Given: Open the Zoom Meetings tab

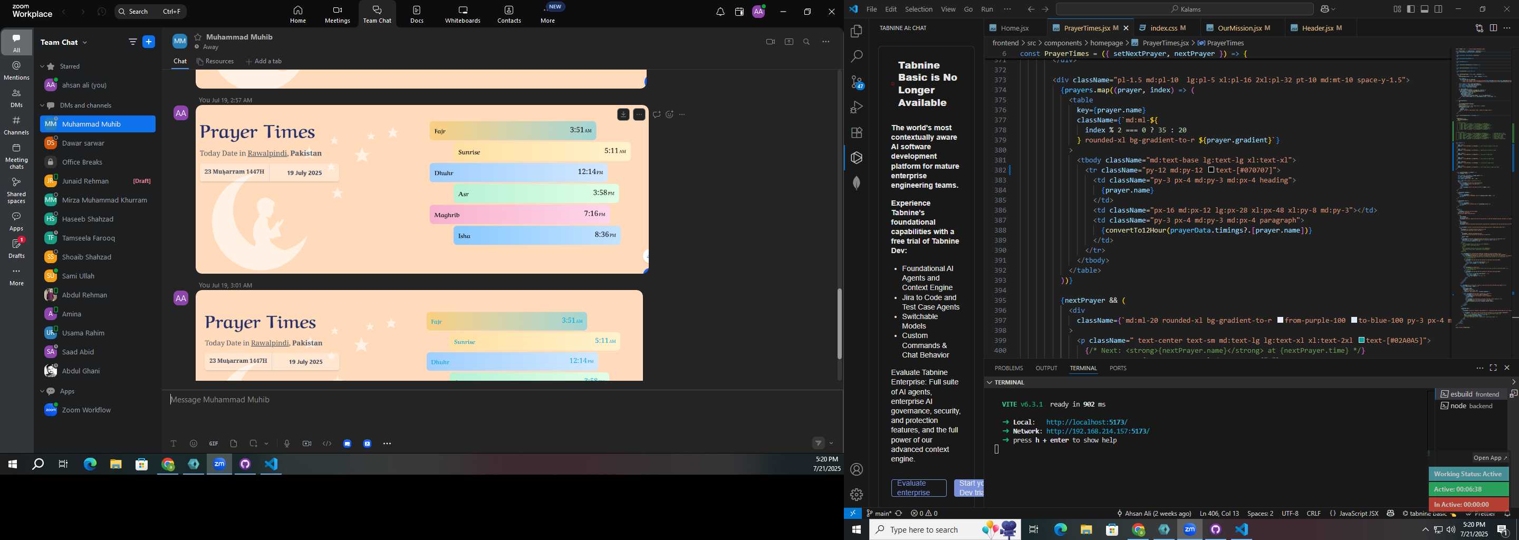Looking at the screenshot, I should [338, 15].
